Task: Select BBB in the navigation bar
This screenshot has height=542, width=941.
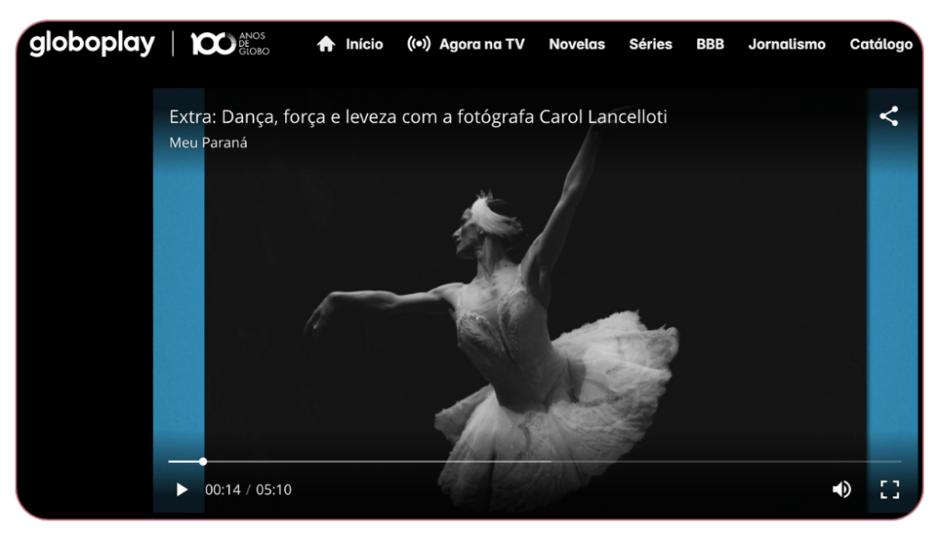Action: click(710, 44)
